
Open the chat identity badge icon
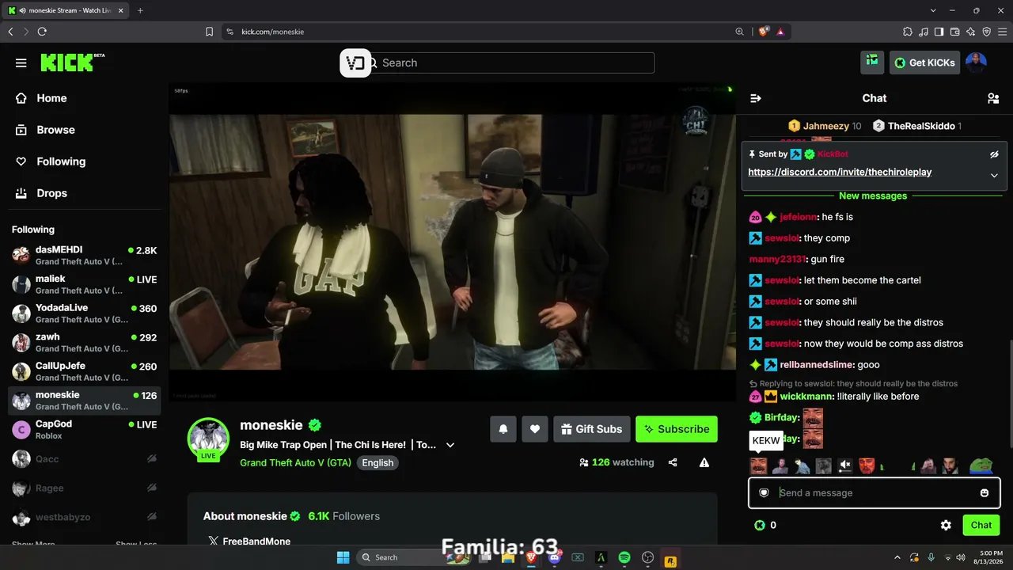tap(764, 492)
